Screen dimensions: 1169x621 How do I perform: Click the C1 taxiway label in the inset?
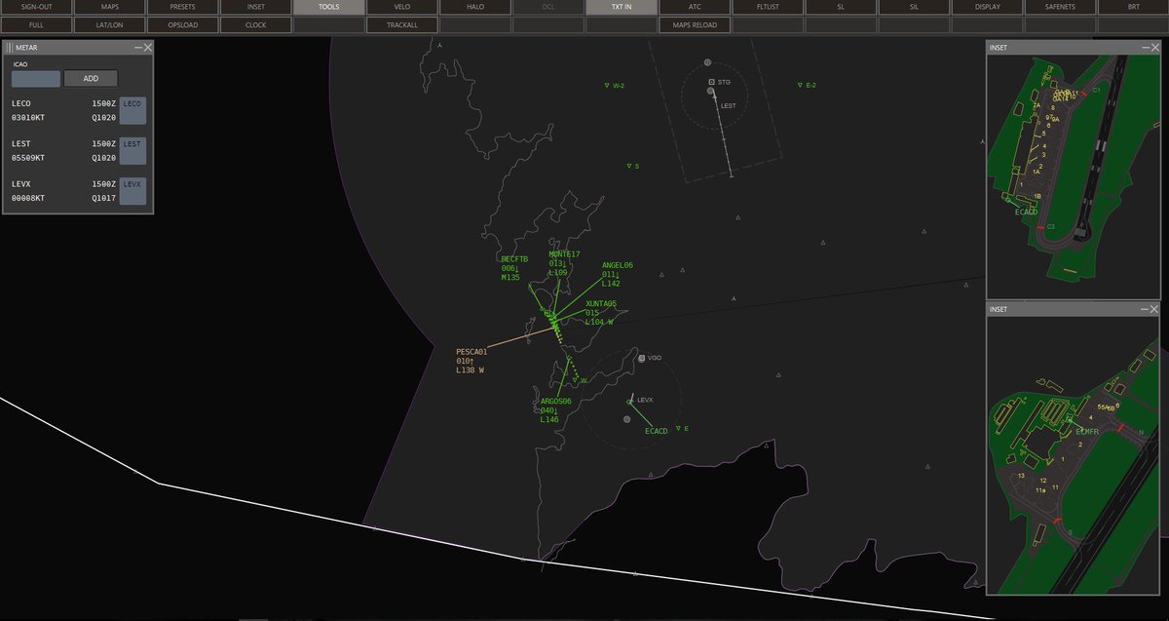click(1096, 90)
